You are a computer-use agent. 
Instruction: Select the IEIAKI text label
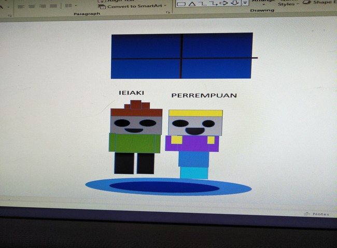[131, 93]
